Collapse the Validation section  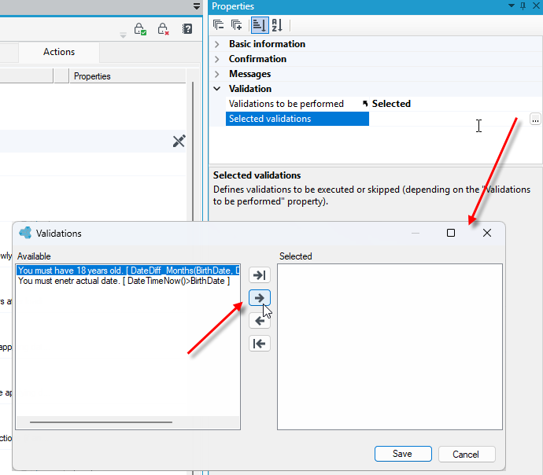click(x=216, y=89)
